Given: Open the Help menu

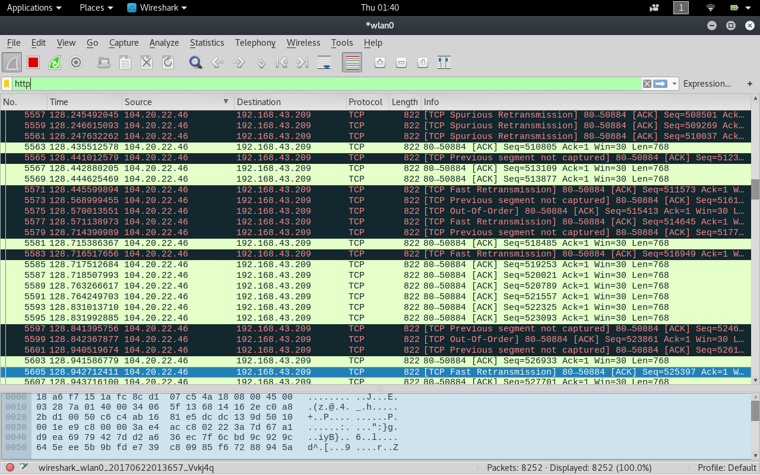Looking at the screenshot, I should [x=373, y=43].
